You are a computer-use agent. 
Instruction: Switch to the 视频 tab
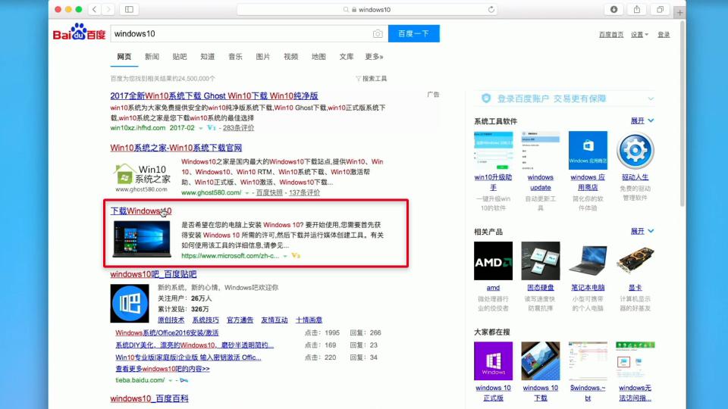click(x=290, y=57)
